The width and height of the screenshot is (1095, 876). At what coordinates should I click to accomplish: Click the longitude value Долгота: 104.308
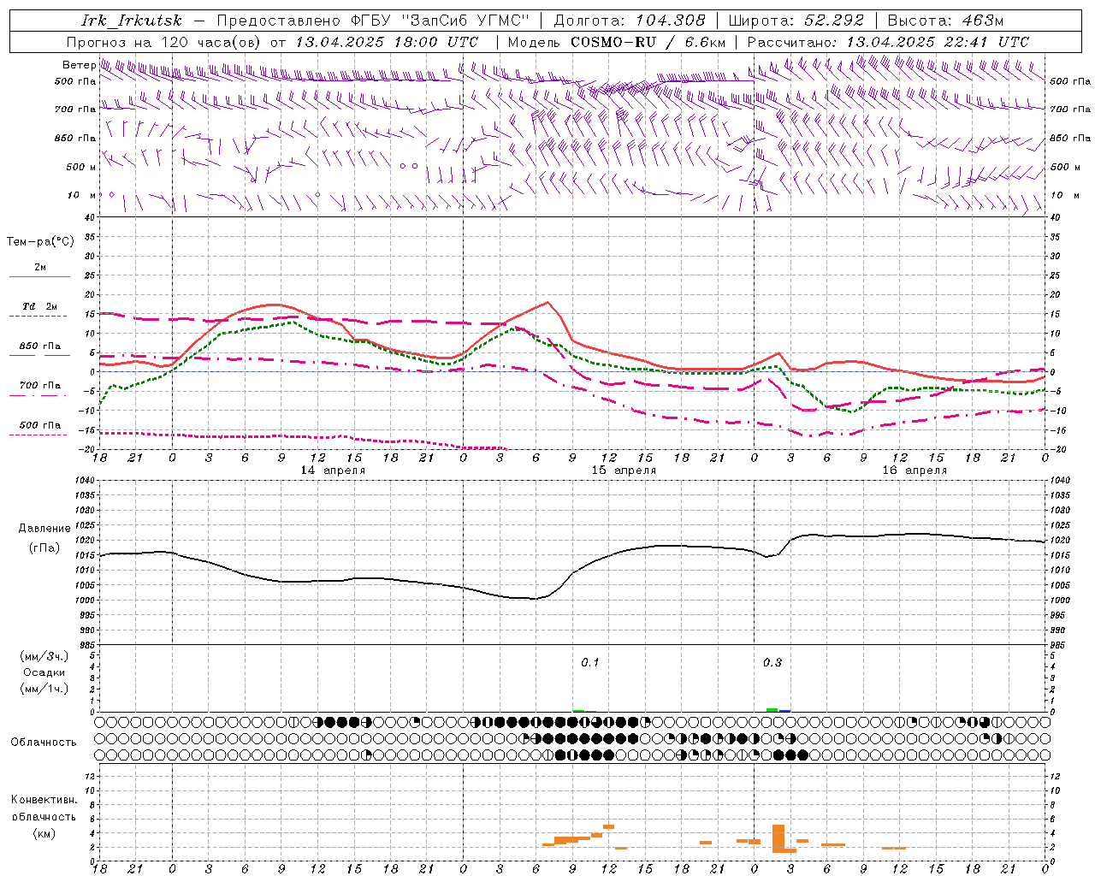coord(630,21)
